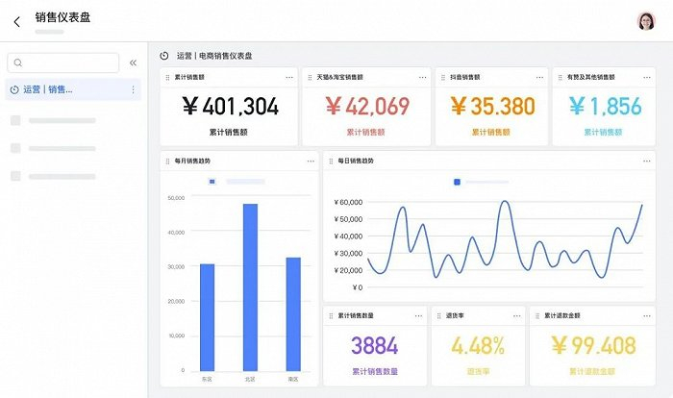Click the tallest middle bar in 每月销售趋势
Image resolution: width=673 pixels, height=398 pixels.
click(x=250, y=287)
